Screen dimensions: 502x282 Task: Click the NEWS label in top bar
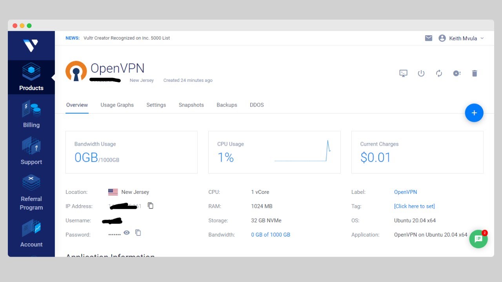point(73,38)
